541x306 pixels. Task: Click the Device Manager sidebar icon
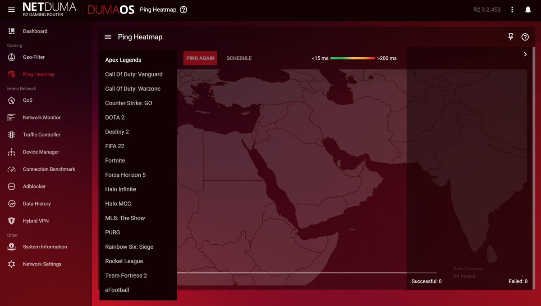[12, 152]
